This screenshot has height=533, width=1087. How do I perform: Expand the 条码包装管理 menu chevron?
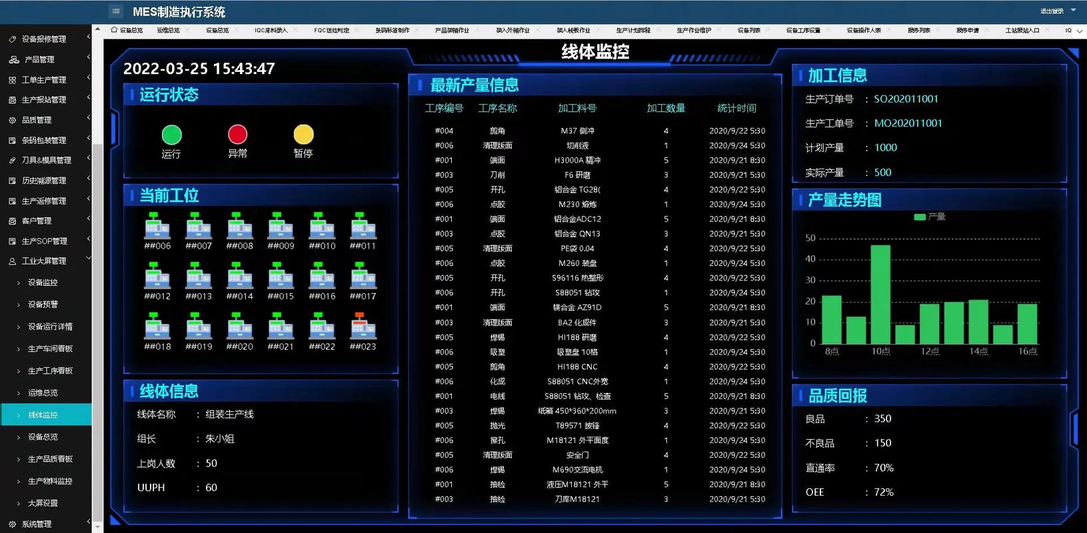(88, 139)
